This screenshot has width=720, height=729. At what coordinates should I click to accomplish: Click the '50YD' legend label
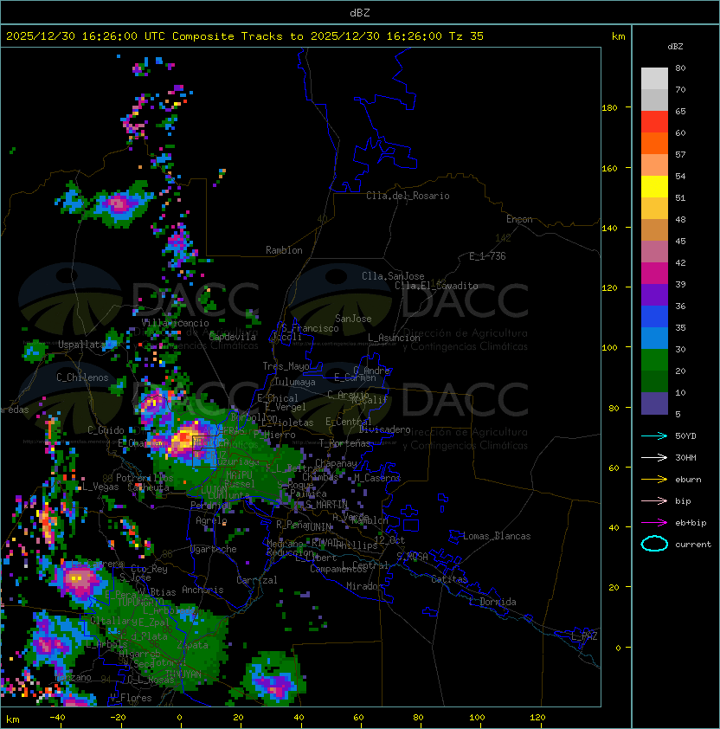coord(685,435)
